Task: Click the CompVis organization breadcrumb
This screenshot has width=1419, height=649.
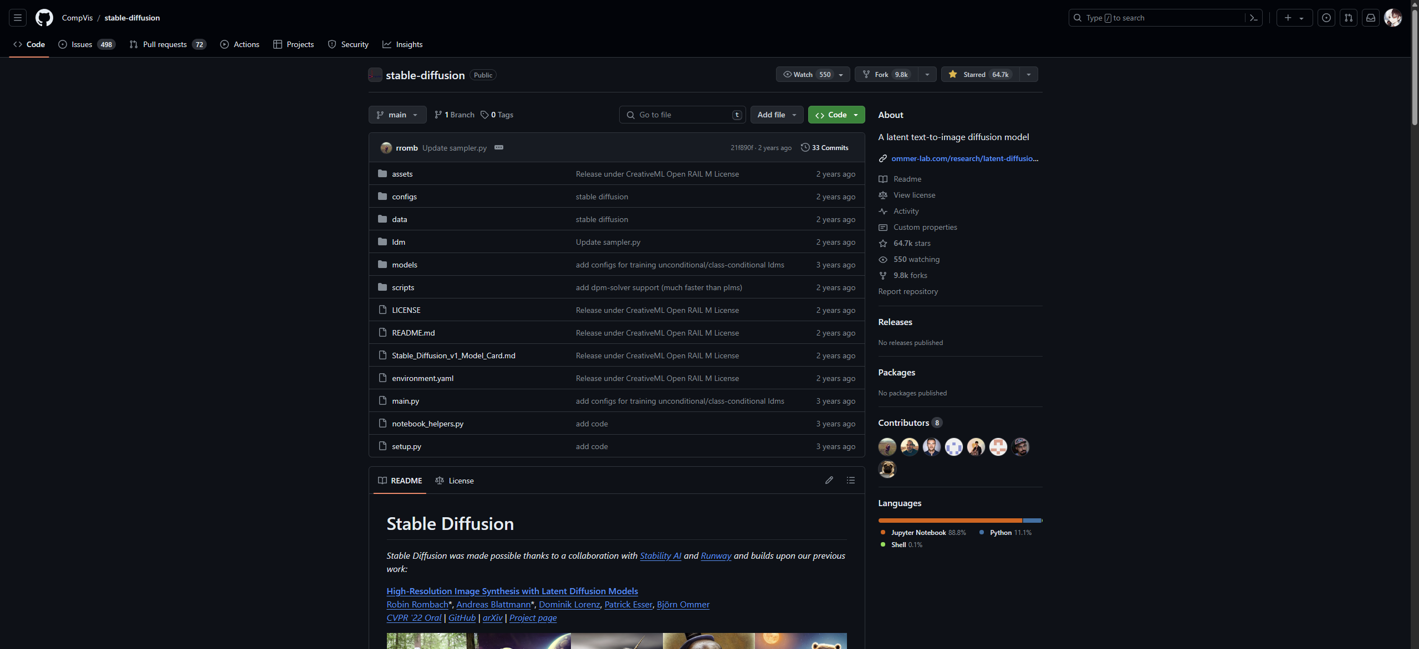Action: (77, 18)
